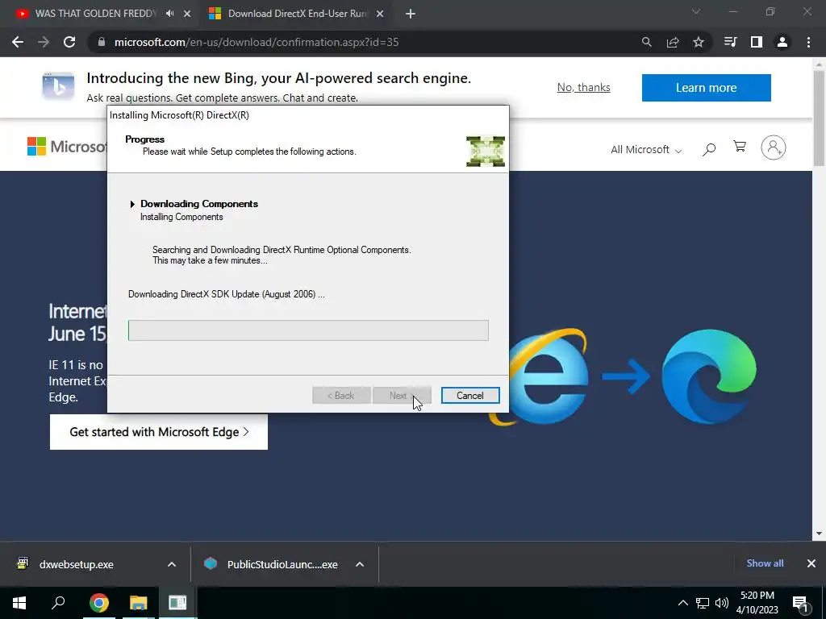Click the DirectX logo in setup dialog
826x619 pixels.
pos(486,151)
